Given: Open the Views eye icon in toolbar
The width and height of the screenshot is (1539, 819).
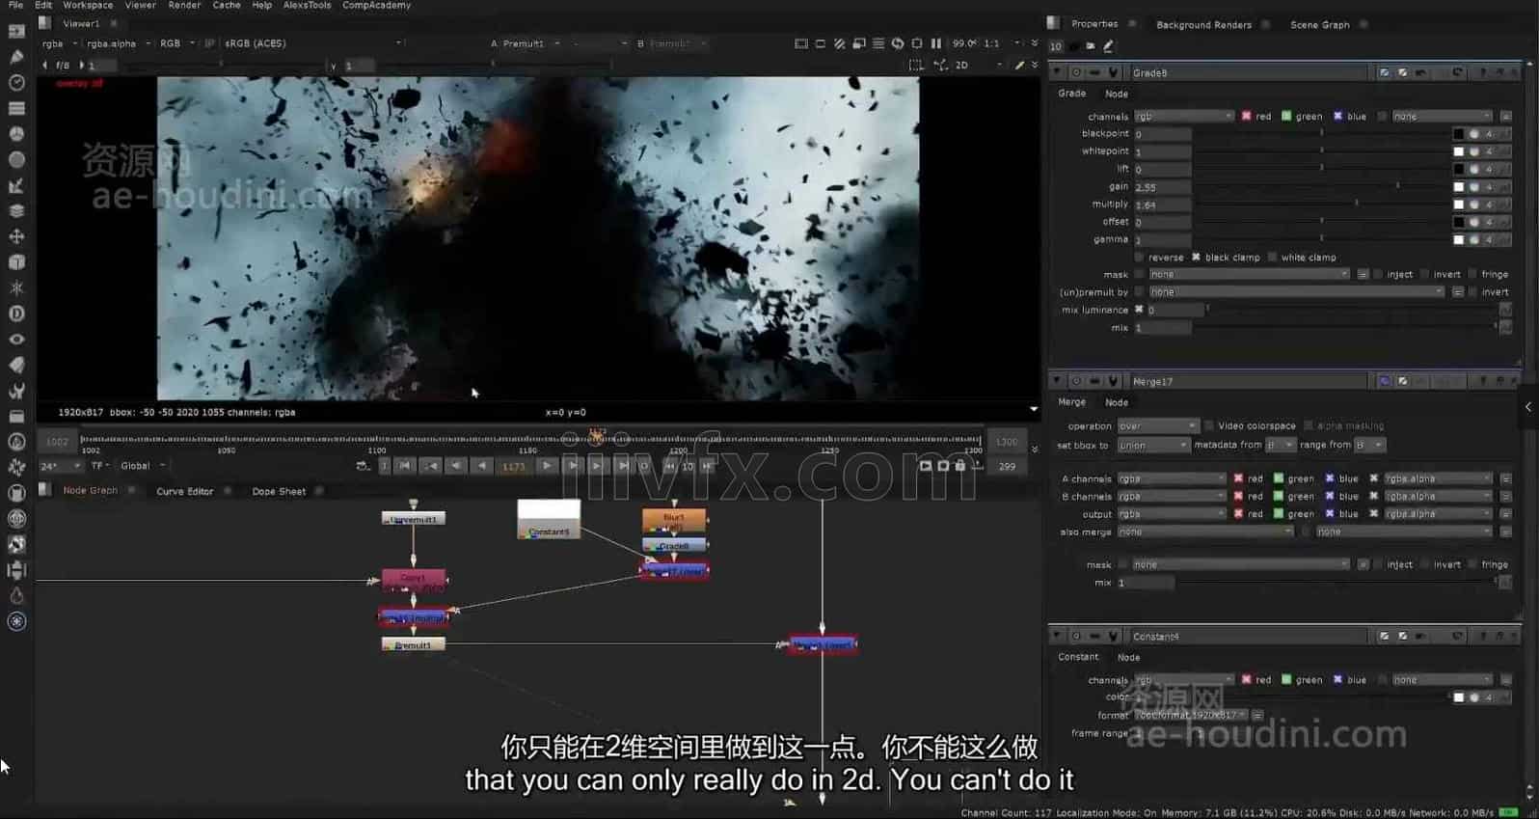Looking at the screenshot, I should pyautogui.click(x=16, y=340).
